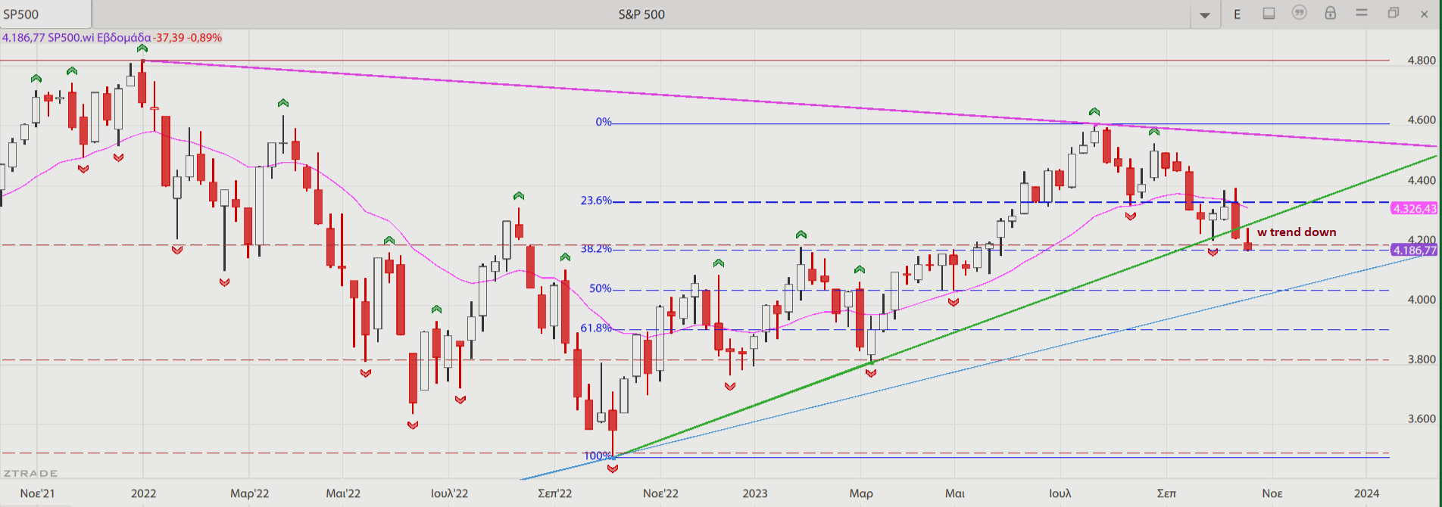This screenshot has width=1442, height=507.
Task: Select the 'w trend down' text annotation
Action: (1297, 232)
